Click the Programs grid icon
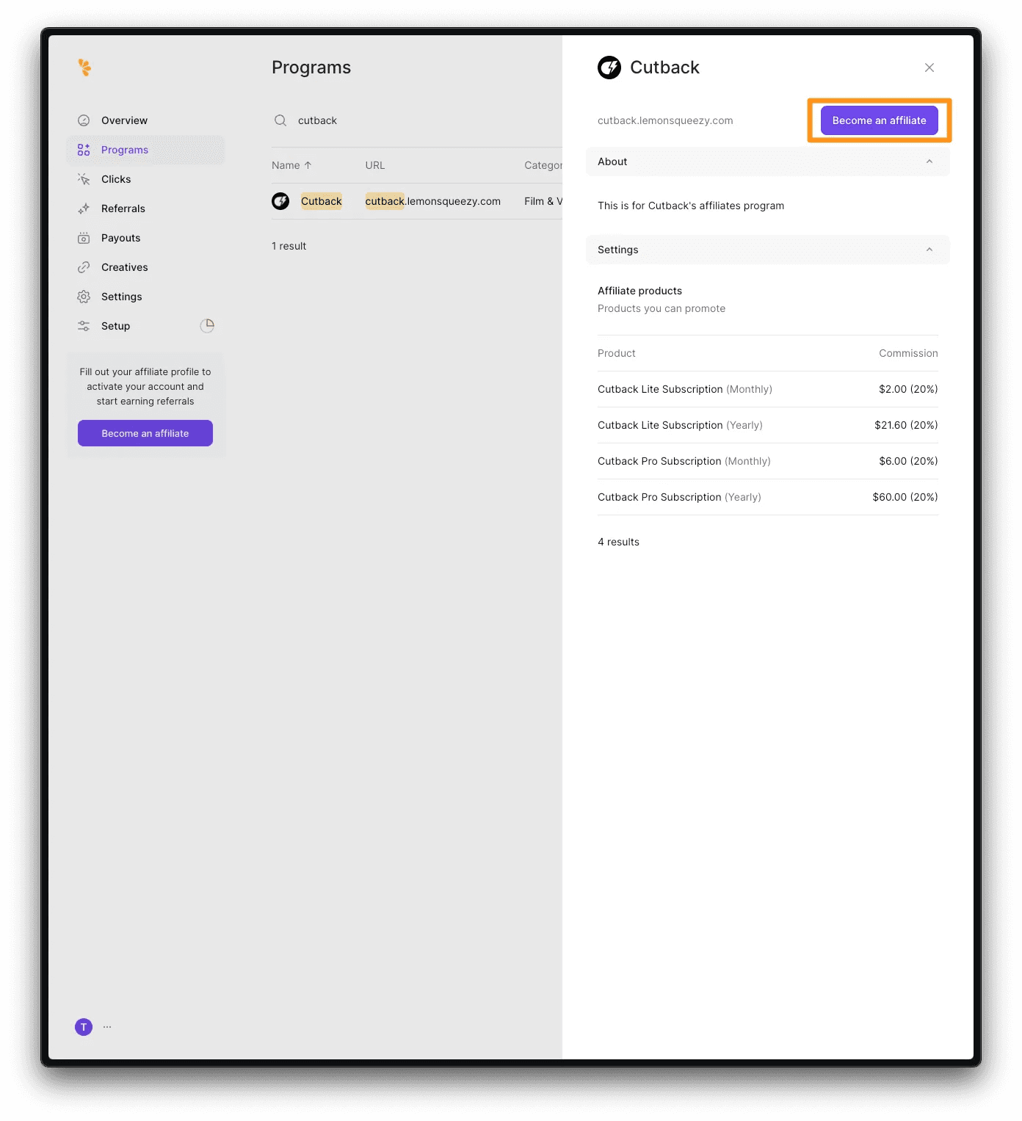Viewport: 1022px width, 1121px height. point(84,150)
